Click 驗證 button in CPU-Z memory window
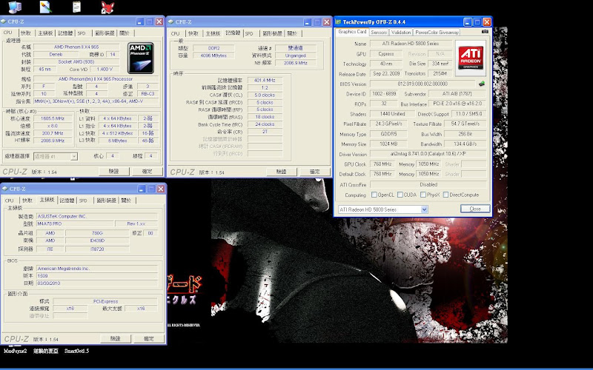Viewport: 593px width, 370px height. [282, 172]
